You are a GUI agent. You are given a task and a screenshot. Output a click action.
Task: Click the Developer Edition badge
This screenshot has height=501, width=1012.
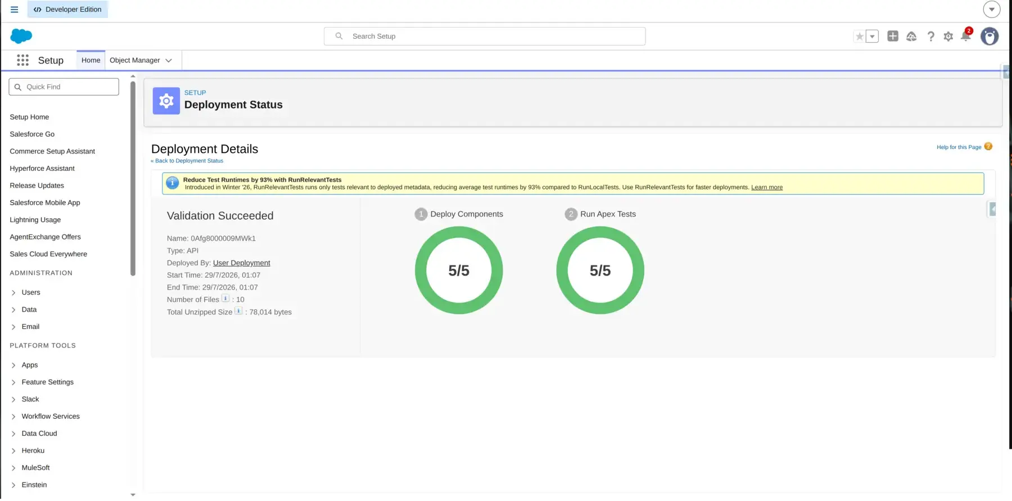point(67,10)
